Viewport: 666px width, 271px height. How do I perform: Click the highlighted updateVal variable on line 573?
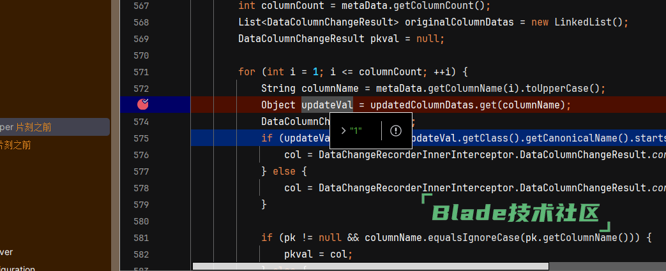click(326, 105)
